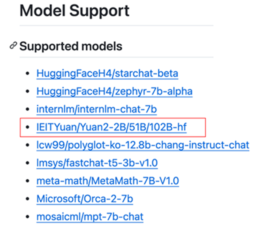Screen dimensions: 269x225
Task: Click the bullet before mosaicml/mpt-7b-chat
Action: [x=28, y=217]
